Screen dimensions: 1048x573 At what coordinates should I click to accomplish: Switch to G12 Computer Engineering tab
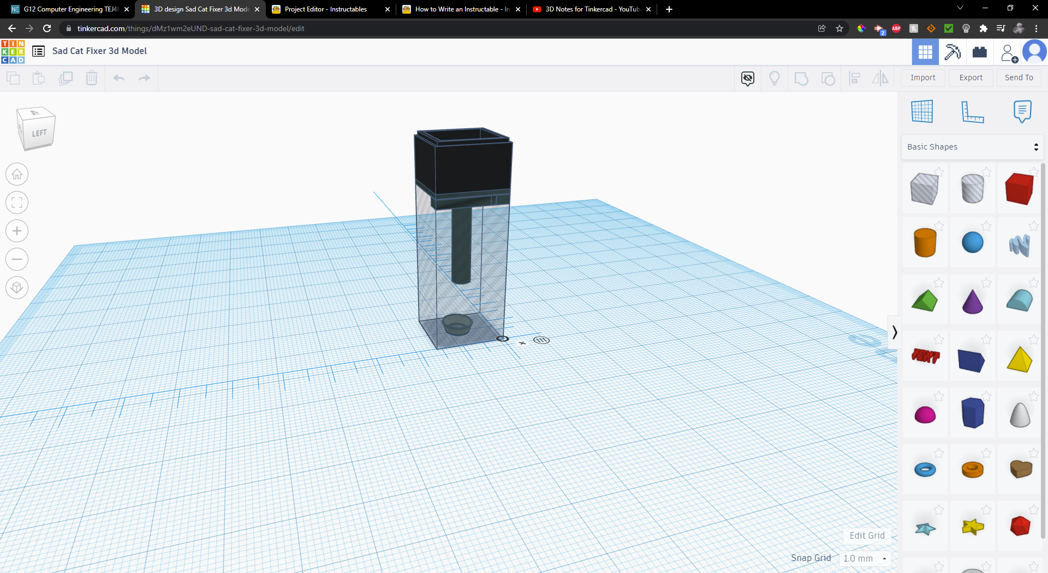pos(69,9)
